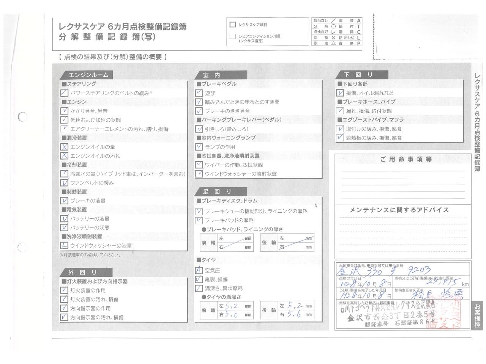This screenshot has height=364, width=486.
Task: Select the お客様控 side tab
Action: click(x=477, y=315)
